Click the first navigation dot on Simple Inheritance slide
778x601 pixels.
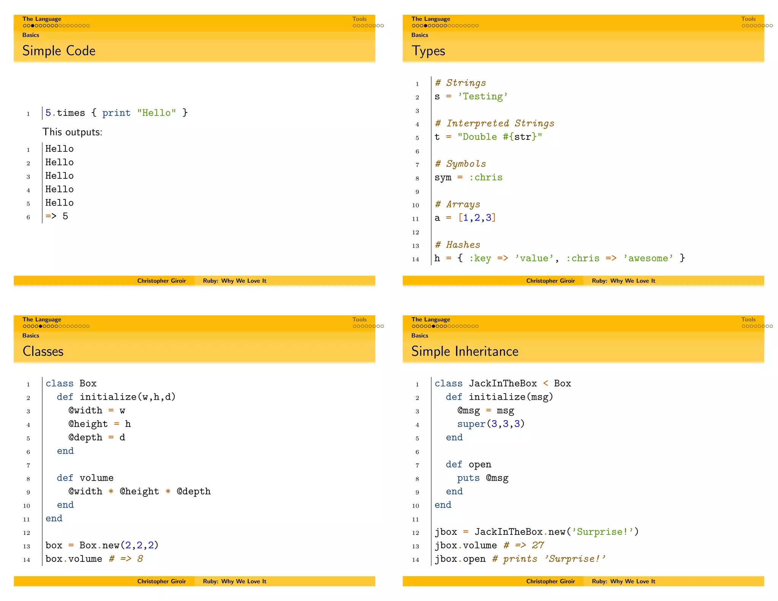click(414, 326)
